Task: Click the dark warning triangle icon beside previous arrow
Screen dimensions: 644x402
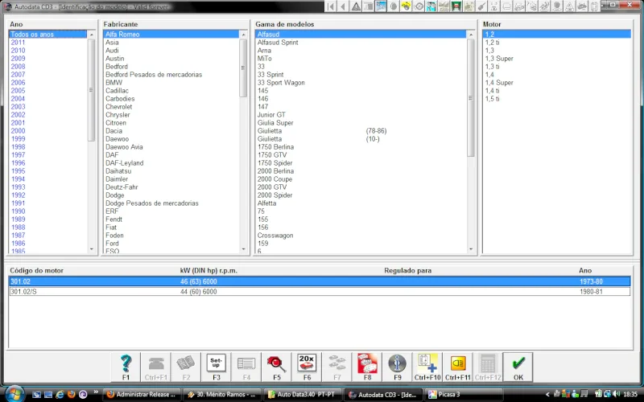Action: coord(356,6)
